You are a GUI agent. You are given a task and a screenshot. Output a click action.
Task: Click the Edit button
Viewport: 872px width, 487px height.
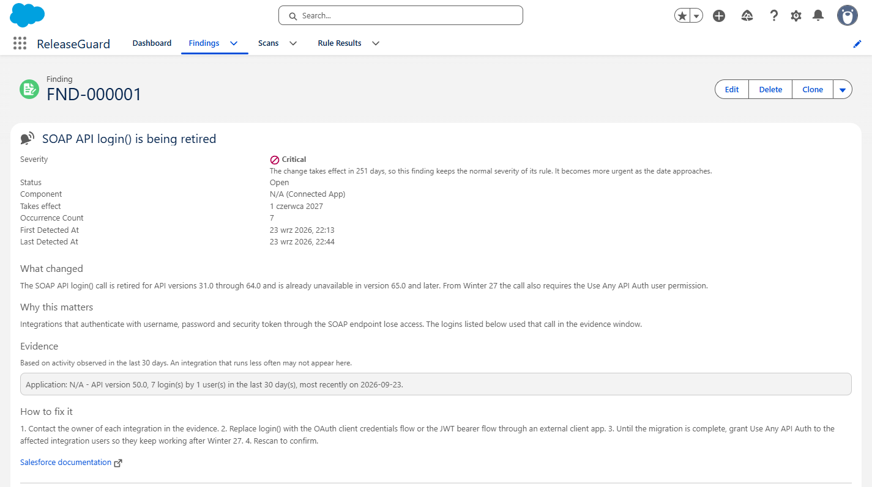point(732,89)
